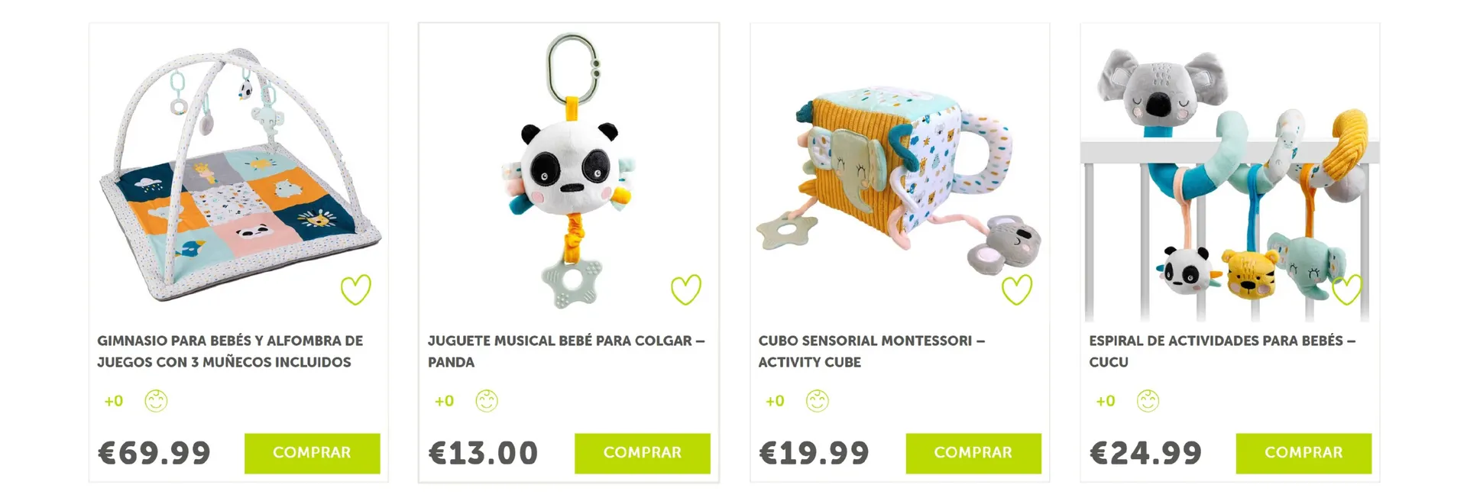1467x498 pixels.
Task: Click Comprar for the €24.99 activity spiral
Action: [x=1303, y=453]
